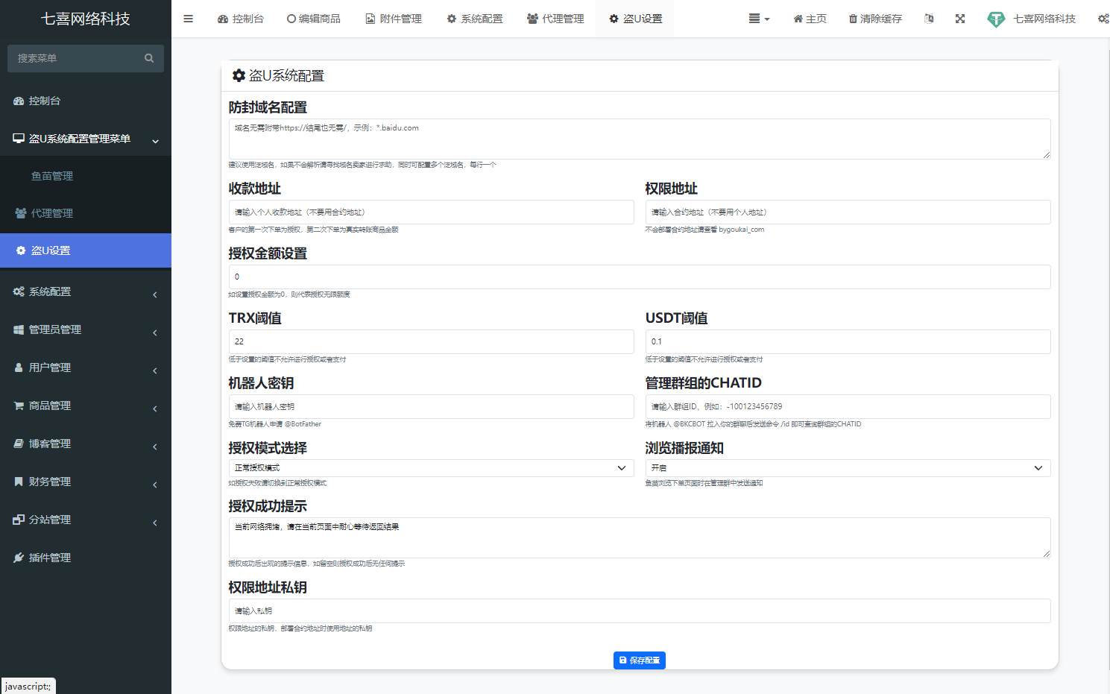This screenshot has height=694, width=1110.
Task: Open the 授权模式选择 dropdown
Action: (430, 467)
